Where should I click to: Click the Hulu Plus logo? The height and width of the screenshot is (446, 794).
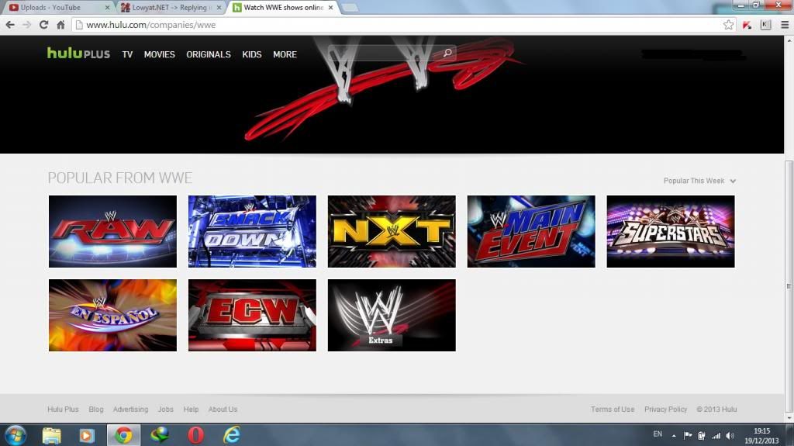coord(78,54)
